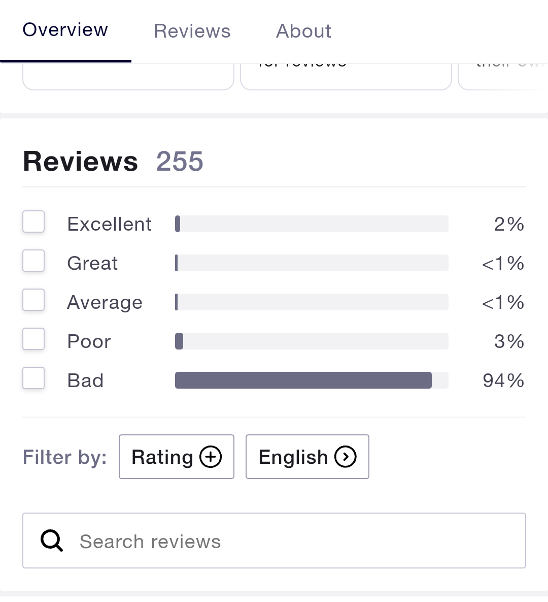
Task: Click the 2% Excellent percentage value
Action: point(509,224)
